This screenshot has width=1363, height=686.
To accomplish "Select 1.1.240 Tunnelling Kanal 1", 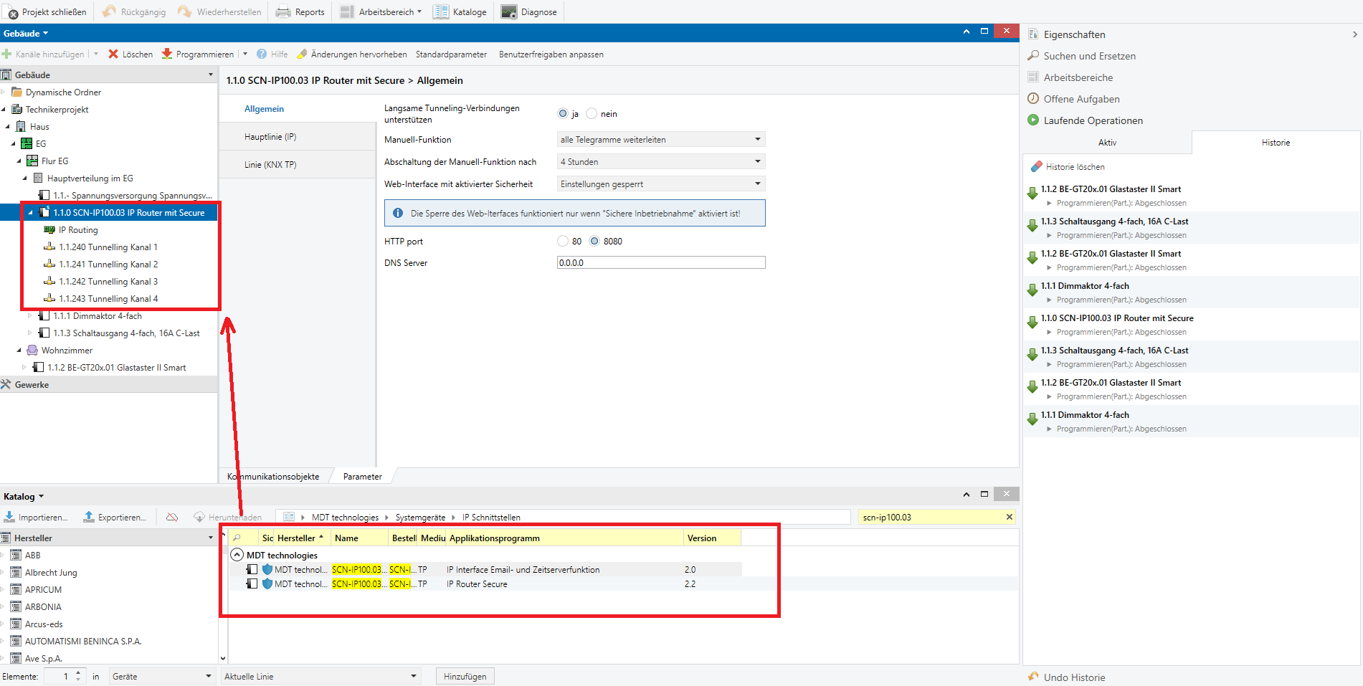I will 108,247.
